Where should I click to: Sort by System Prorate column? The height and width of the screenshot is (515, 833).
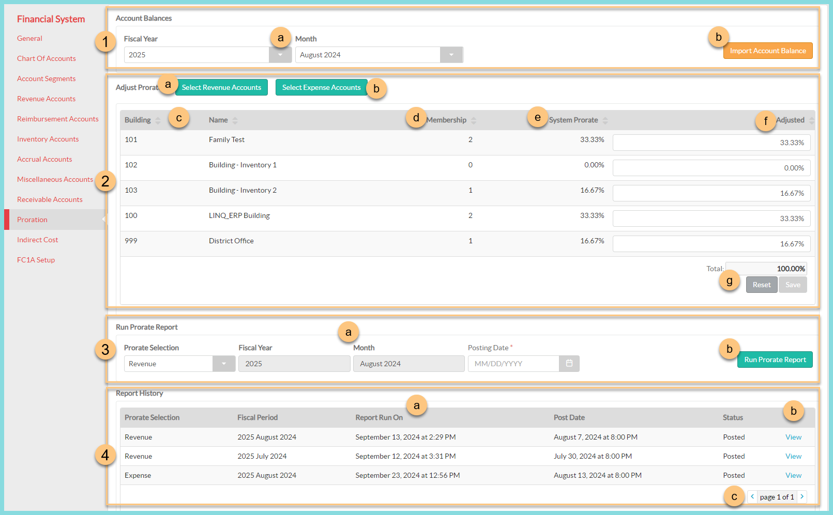pos(605,120)
